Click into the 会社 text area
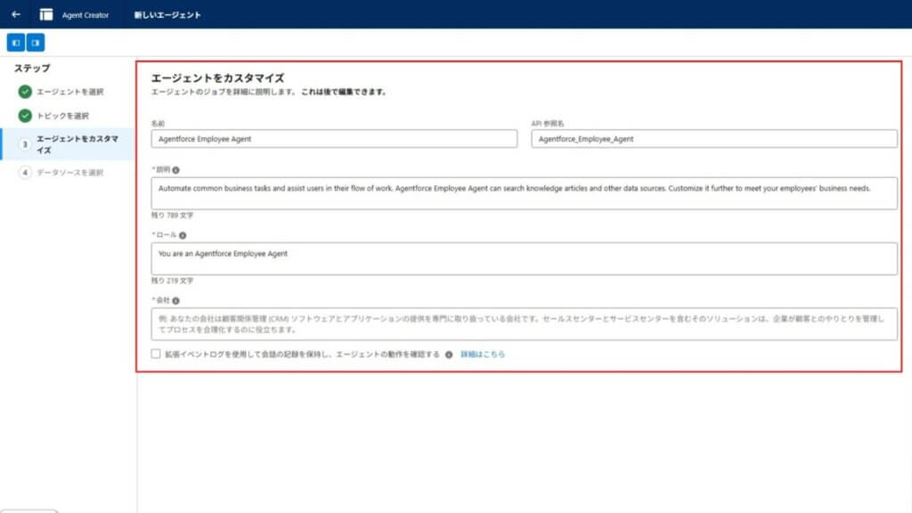Image resolution: width=912 pixels, height=513 pixels. [524, 323]
